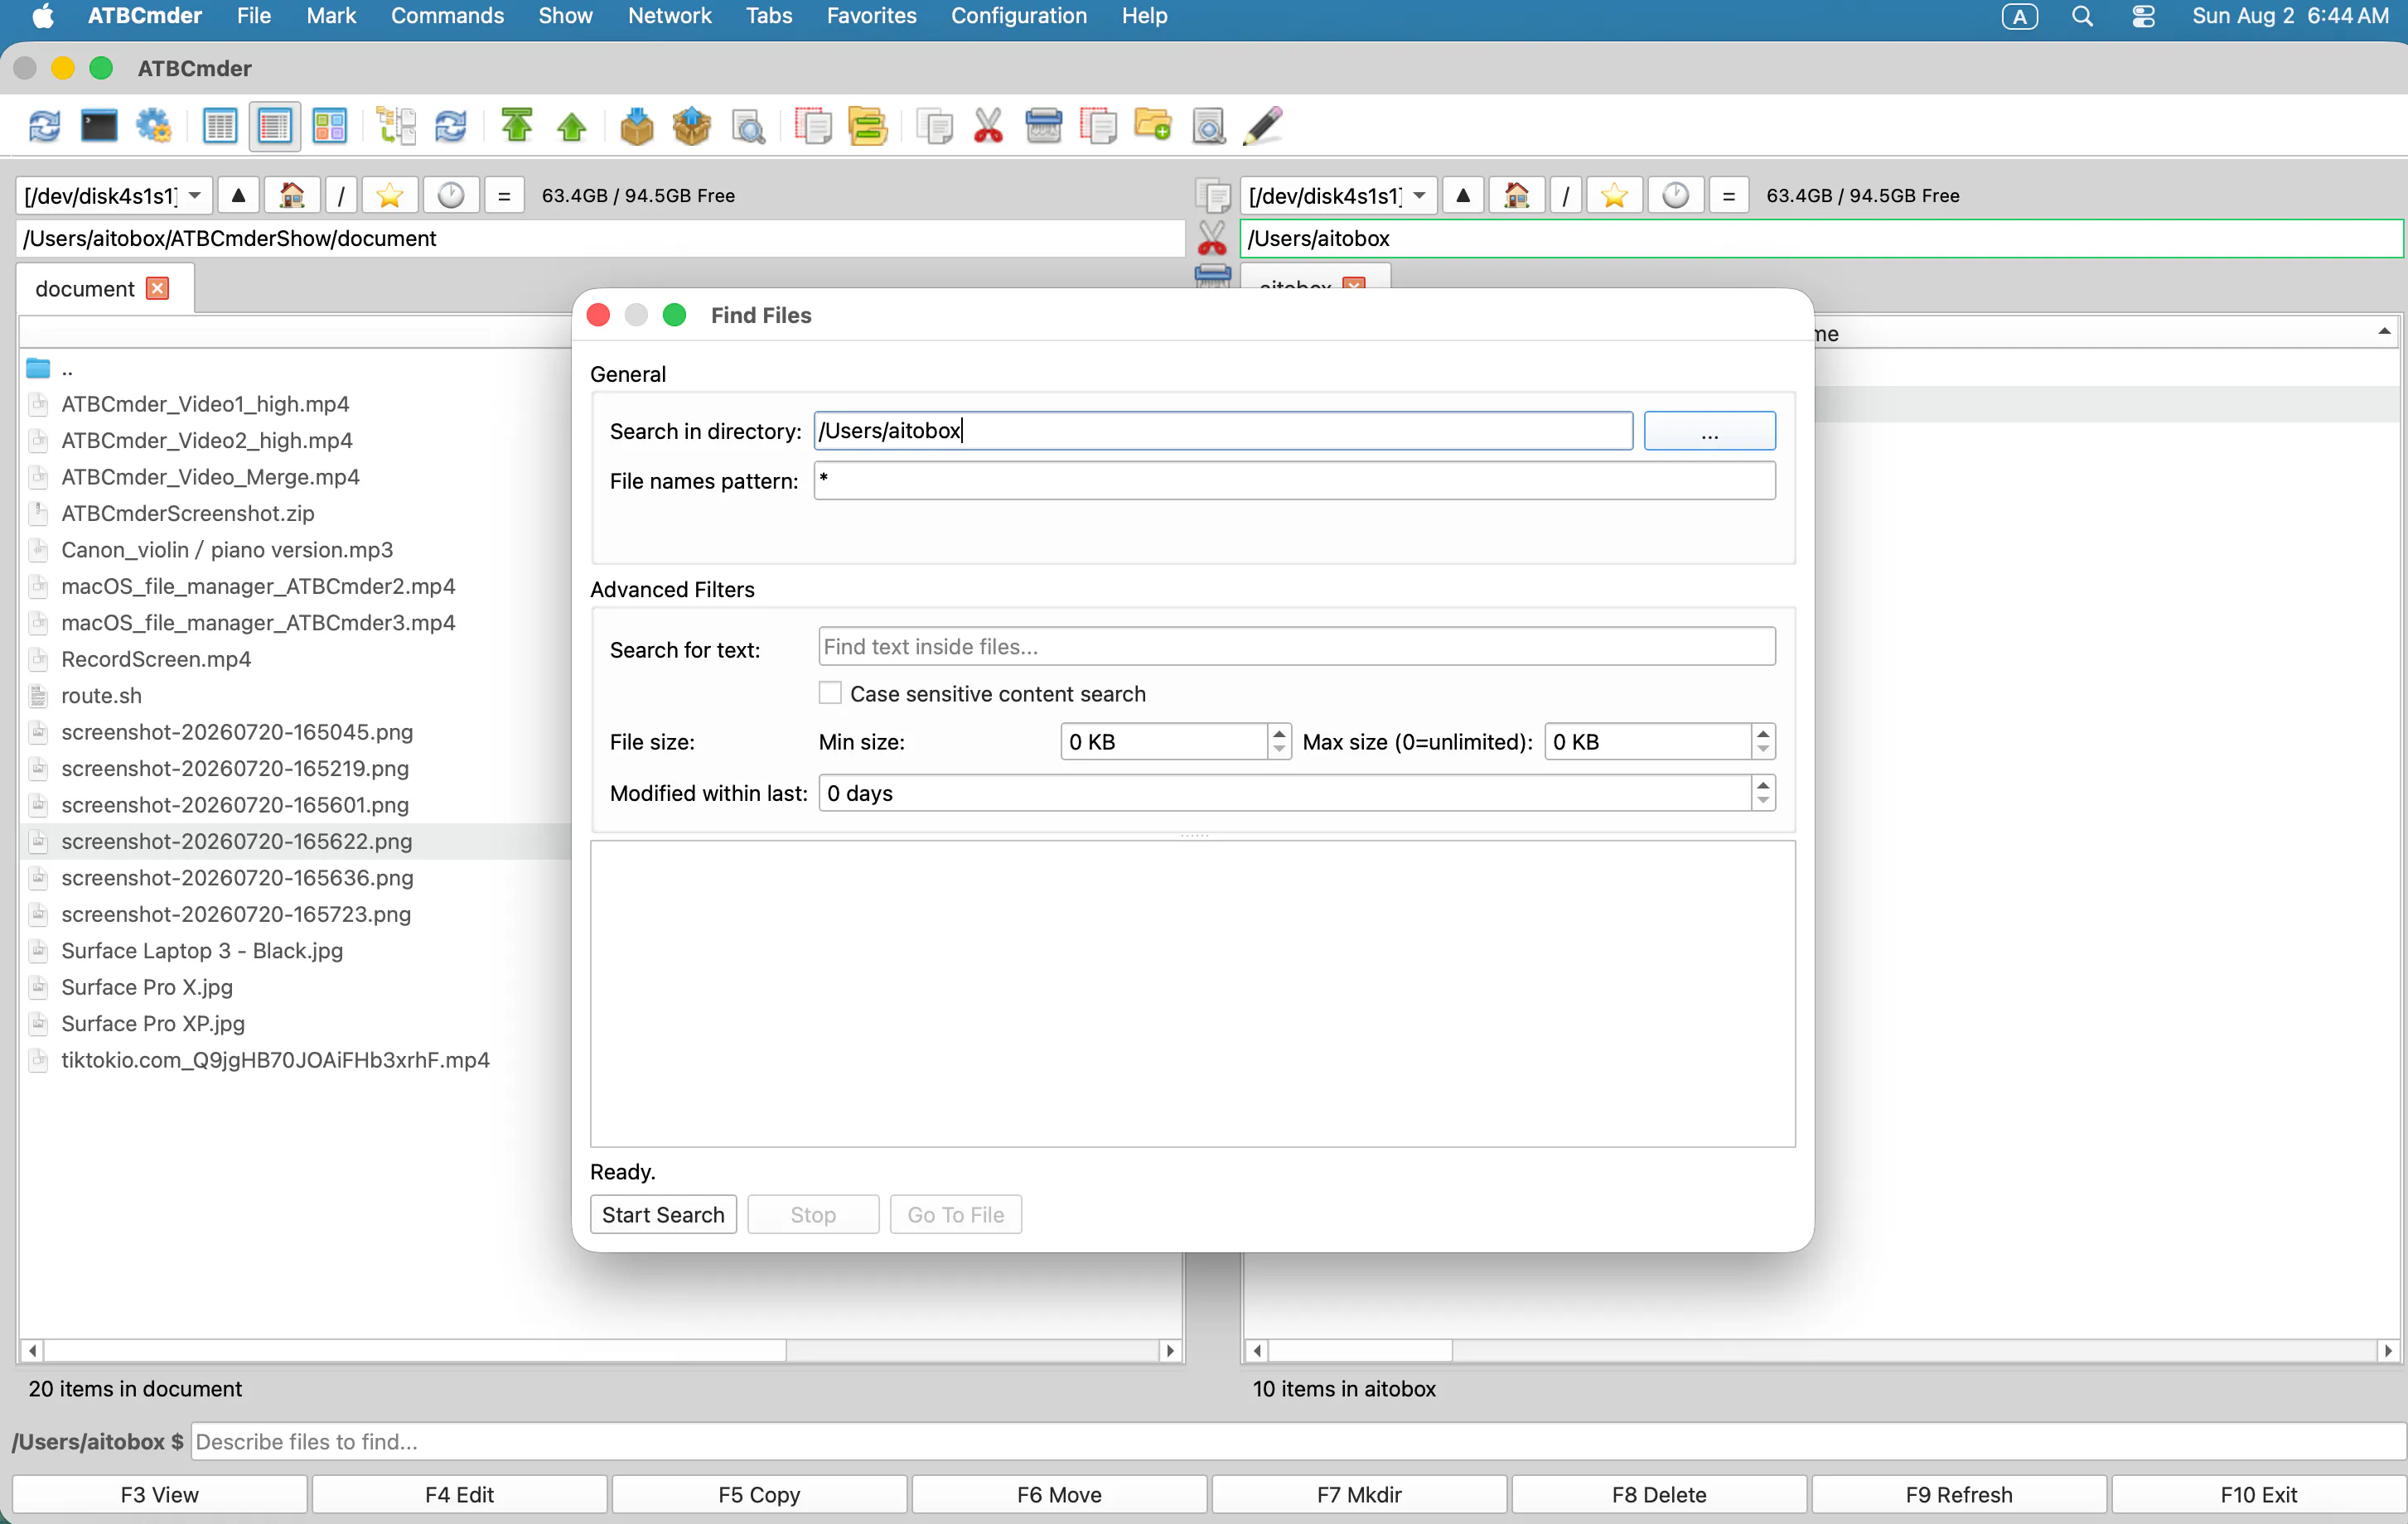Open the terminal icon in the toolbar
Viewport: 2408px width, 1524px height.
click(98, 127)
